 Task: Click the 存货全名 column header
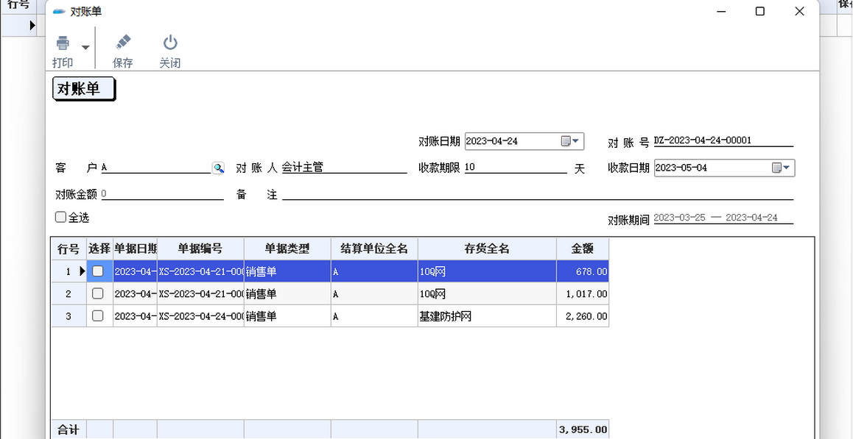pyautogui.click(x=487, y=249)
